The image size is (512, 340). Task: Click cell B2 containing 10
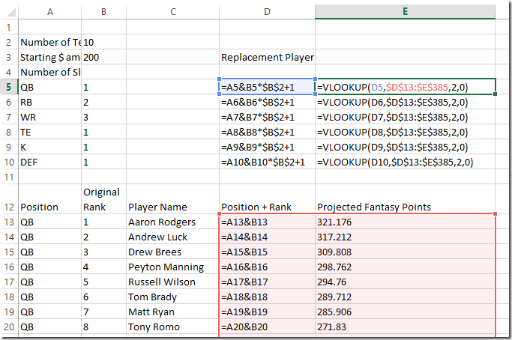coord(104,42)
